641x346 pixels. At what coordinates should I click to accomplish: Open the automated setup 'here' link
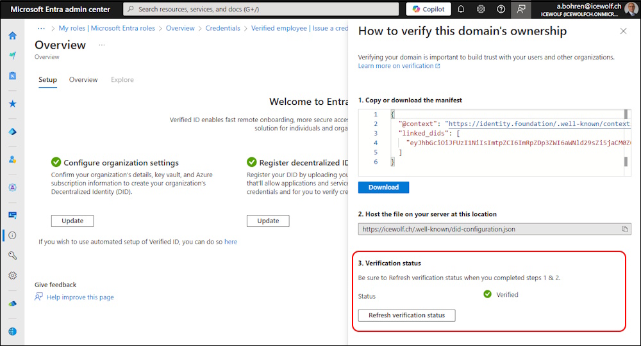pos(231,242)
